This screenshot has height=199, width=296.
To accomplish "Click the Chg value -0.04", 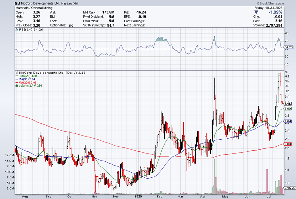I will click(278, 16).
